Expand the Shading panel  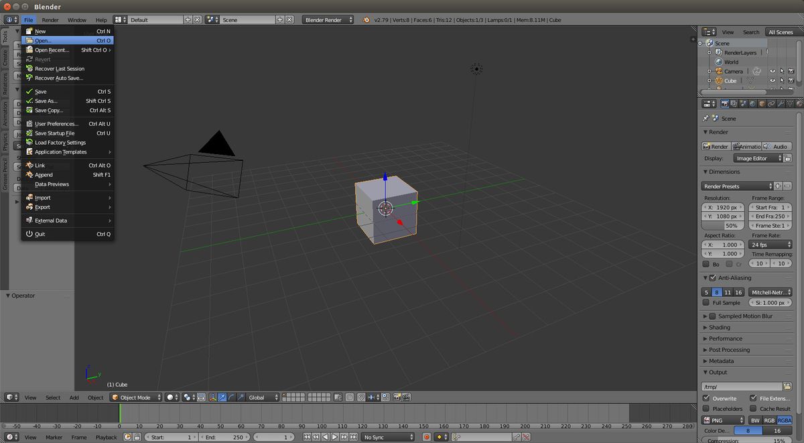[719, 328]
